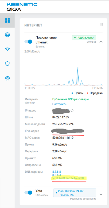109x208 pixels.
Task: Click the gateway value 84.22.147.65
Action: [60, 117]
